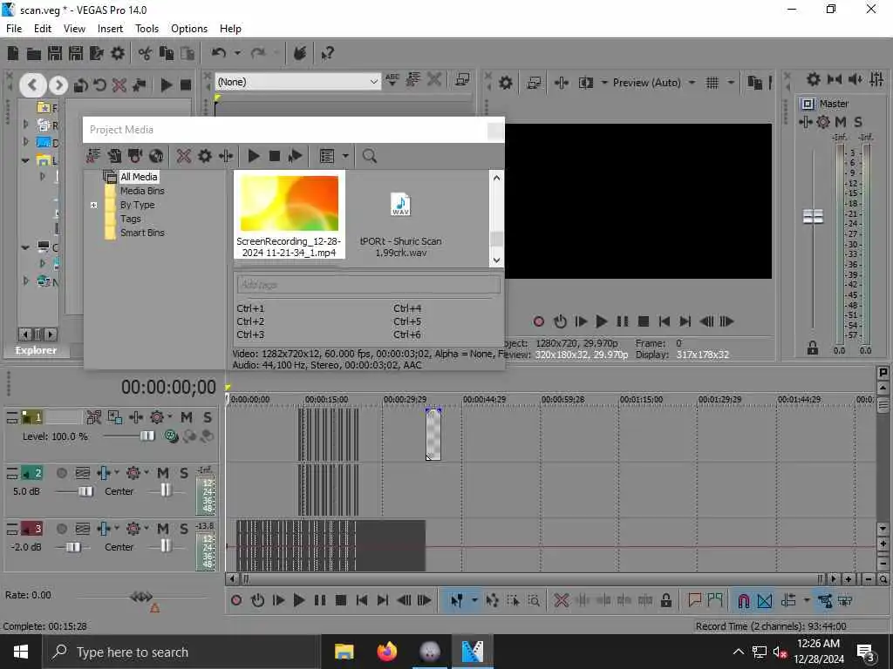This screenshot has height=669, width=893.
Task: Mute audio track 2
Action: [163, 473]
